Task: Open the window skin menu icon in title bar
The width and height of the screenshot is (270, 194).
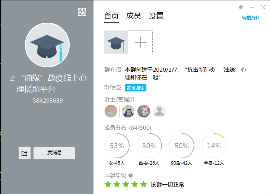Action: [x=241, y=7]
